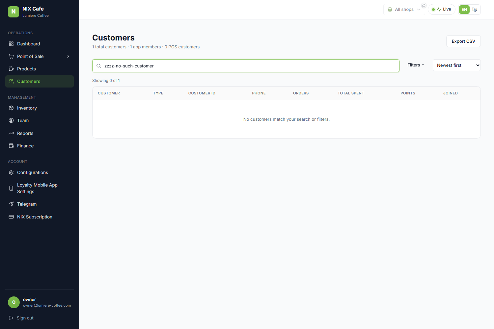Open the NIX Subscription page
The width and height of the screenshot is (494, 329).
coord(40,217)
